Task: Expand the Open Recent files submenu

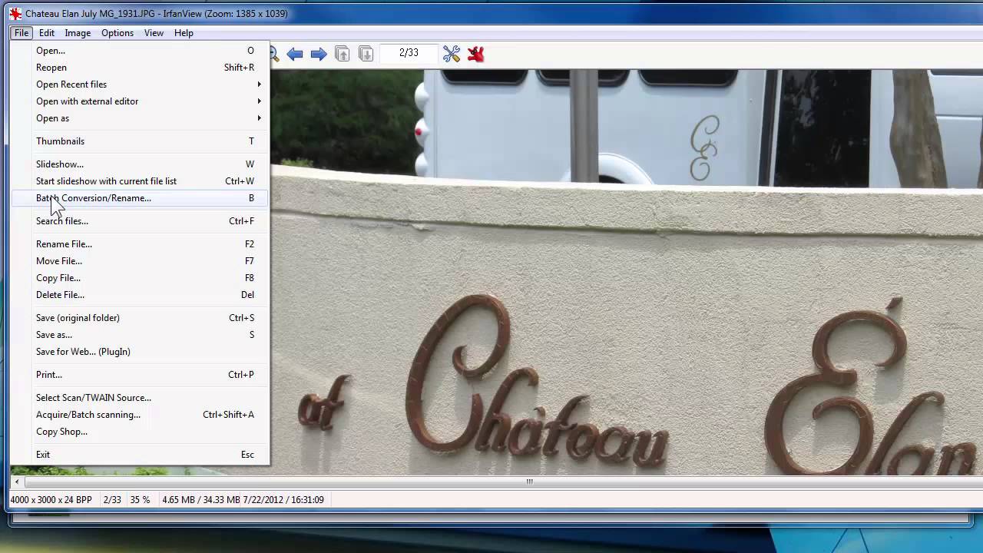Action: pyautogui.click(x=140, y=84)
